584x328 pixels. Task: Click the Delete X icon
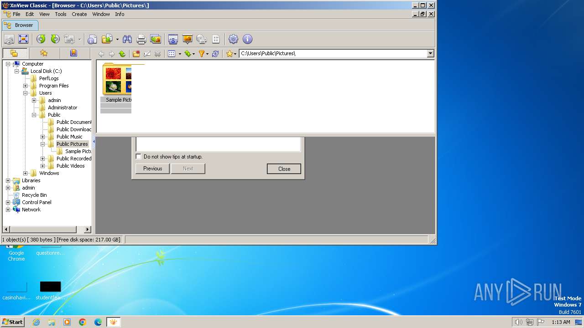click(157, 54)
